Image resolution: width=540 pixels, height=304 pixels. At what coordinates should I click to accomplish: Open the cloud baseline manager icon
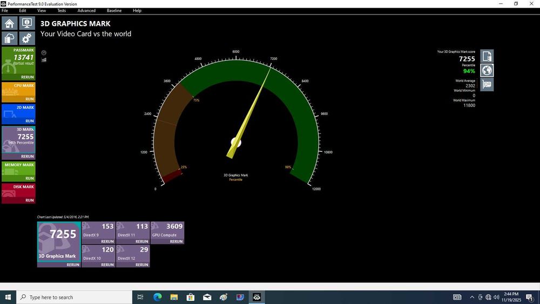click(x=10, y=38)
